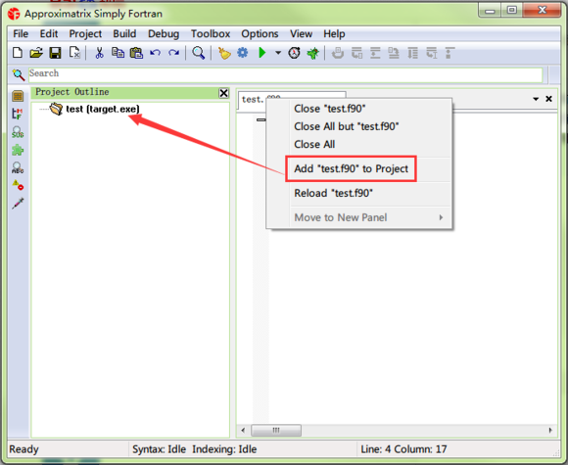Start the debugger with the bug icon
568x465 pixels.
point(313,53)
